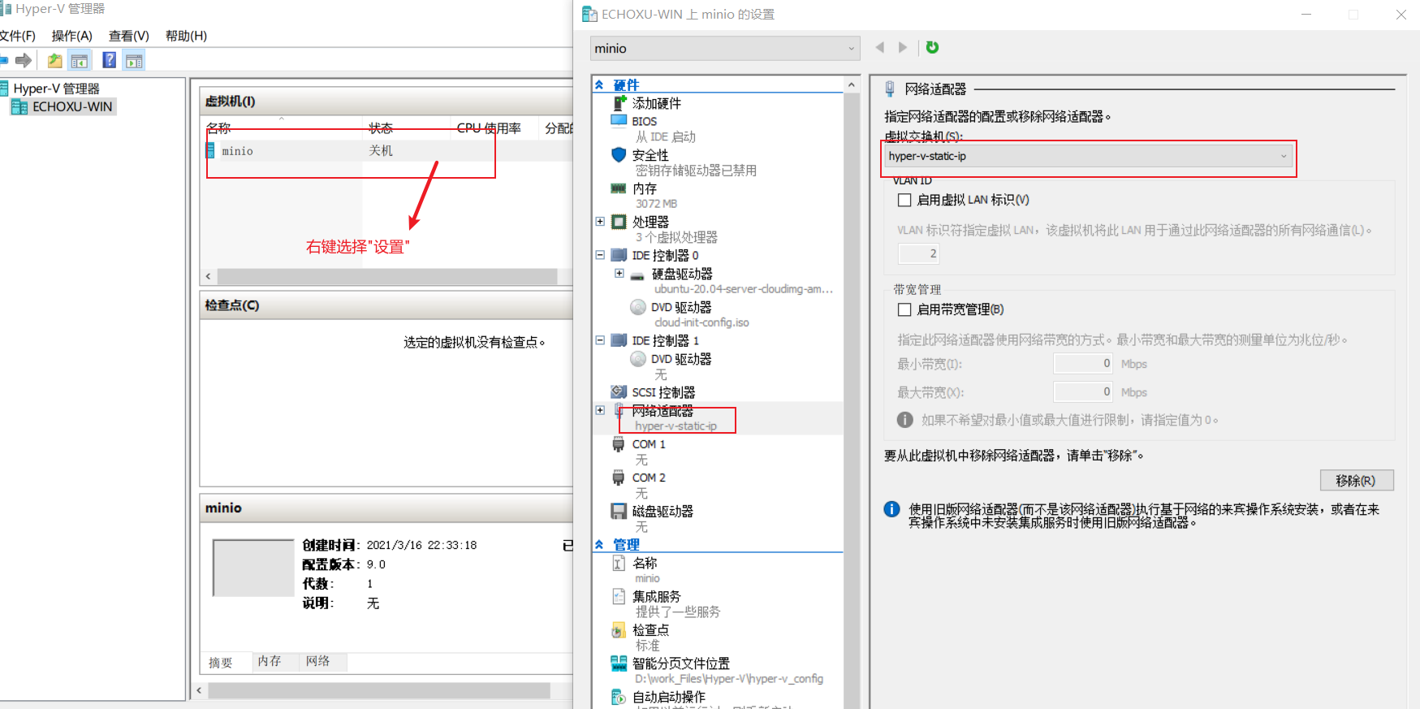Select DVD 驱动器 with cloud-init-config.iso
The width and height of the screenshot is (1420, 709).
tap(680, 307)
